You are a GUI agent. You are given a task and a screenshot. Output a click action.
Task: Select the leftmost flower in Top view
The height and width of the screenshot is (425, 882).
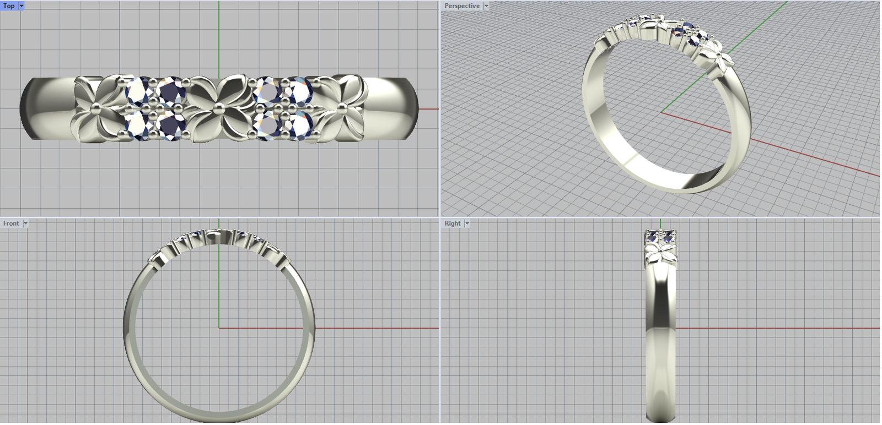[98, 107]
